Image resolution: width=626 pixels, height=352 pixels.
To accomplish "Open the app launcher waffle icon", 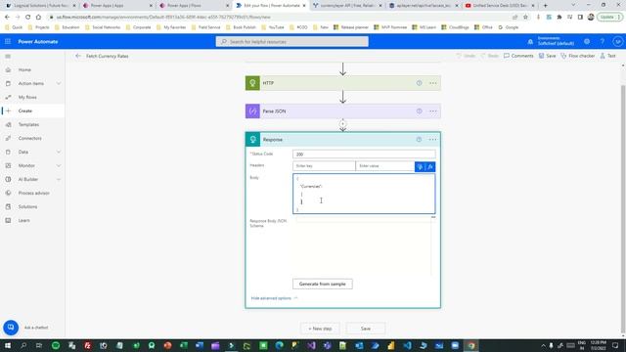I will tap(8, 41).
